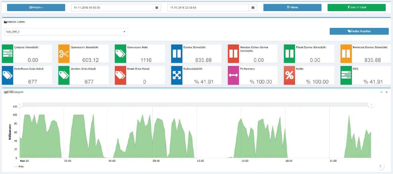Click the green OEE card icon
Screen dimensions: 393x174
[x=346, y=75]
